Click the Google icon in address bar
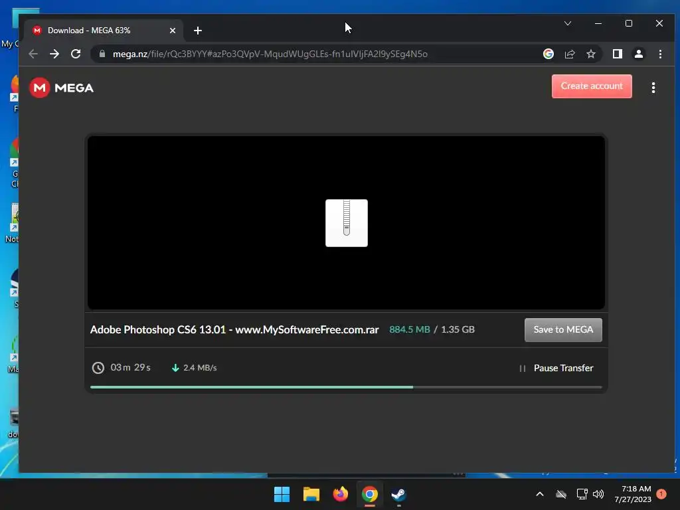680x510 pixels. coord(548,54)
